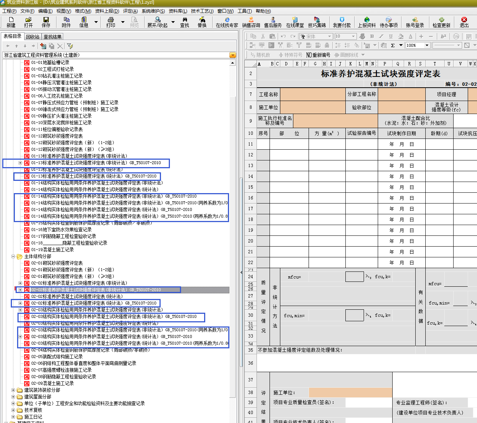Viewport: 477px width, 423px height.
Task: Open the line style dropdown
Action: (x=458, y=45)
